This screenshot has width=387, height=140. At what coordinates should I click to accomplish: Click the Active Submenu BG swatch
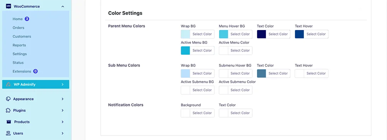pos(185,90)
